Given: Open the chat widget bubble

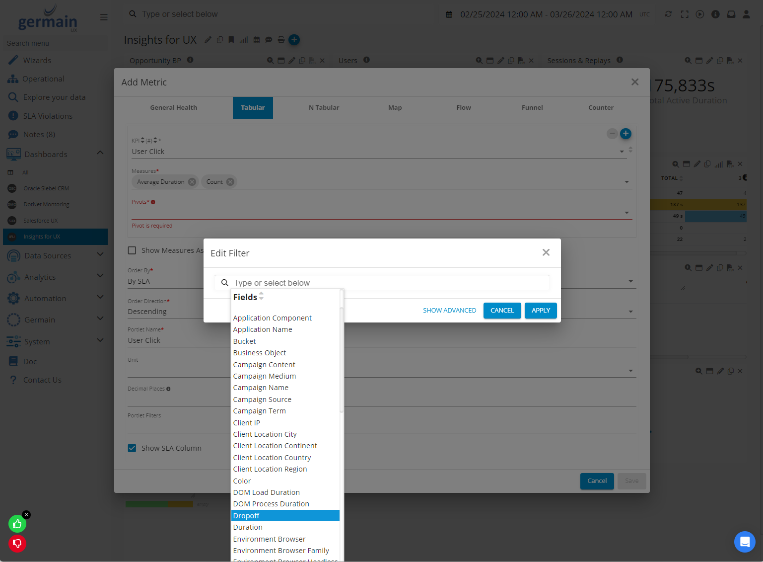Looking at the screenshot, I should click(745, 542).
